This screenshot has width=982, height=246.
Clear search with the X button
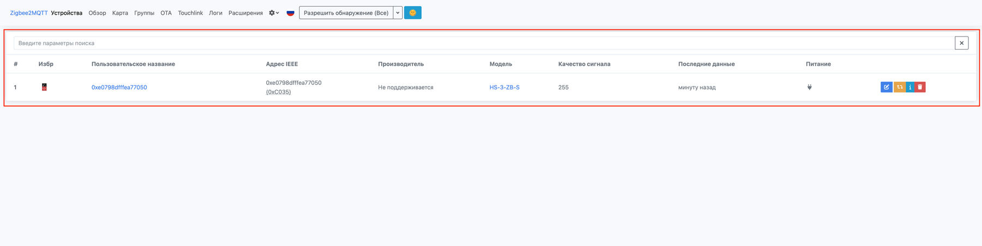click(x=961, y=43)
